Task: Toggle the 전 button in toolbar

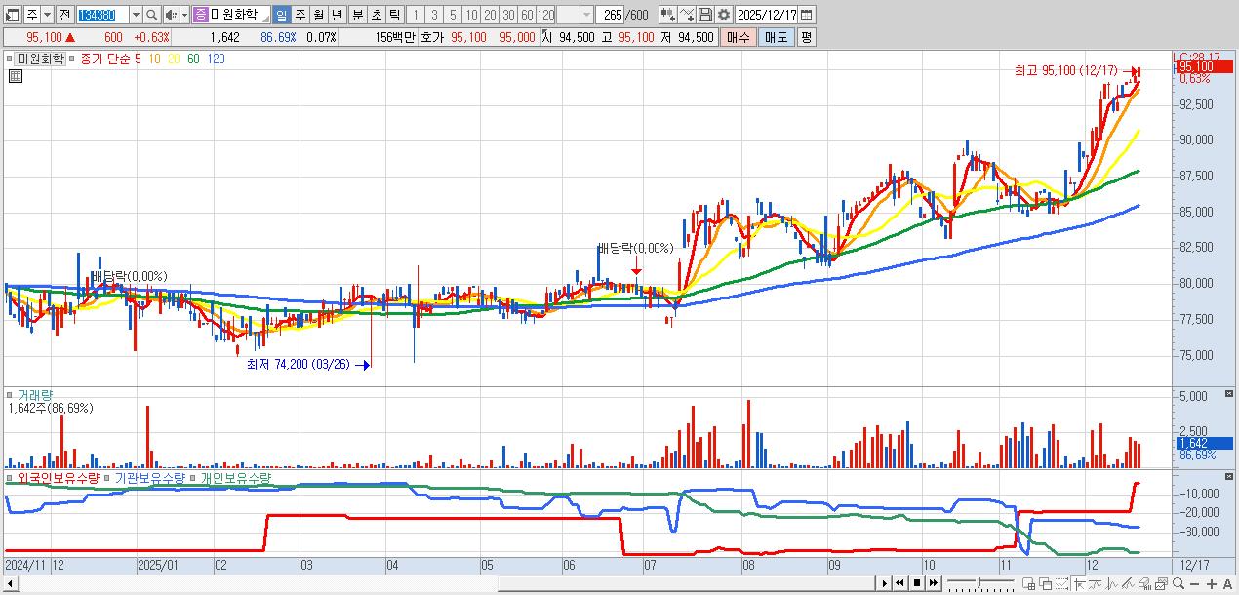Action: point(64,15)
